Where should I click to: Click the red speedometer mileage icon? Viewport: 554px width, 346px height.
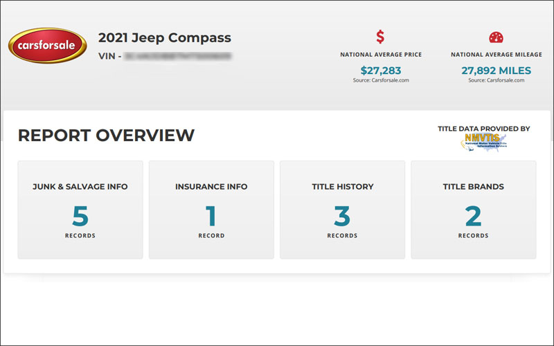(x=496, y=37)
